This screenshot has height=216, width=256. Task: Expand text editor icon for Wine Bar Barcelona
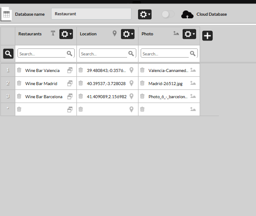click(70, 96)
